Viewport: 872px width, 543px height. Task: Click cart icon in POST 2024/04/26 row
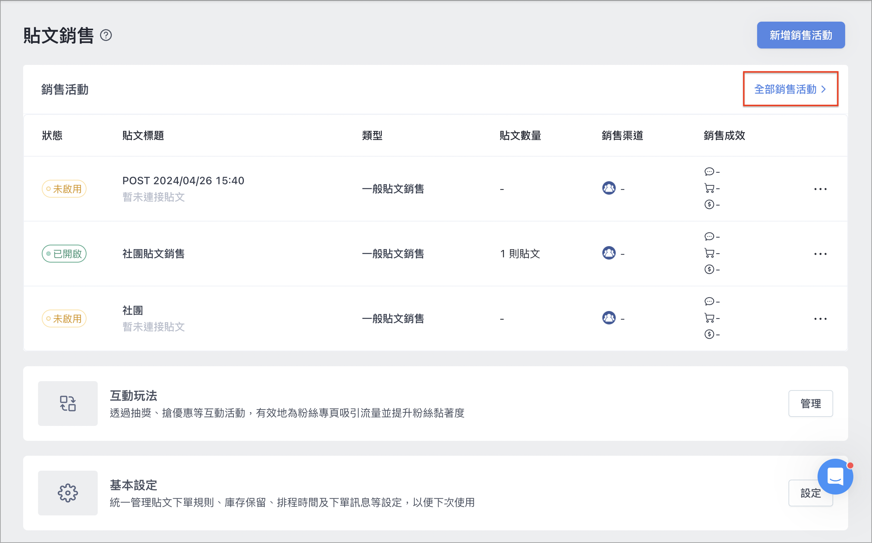click(x=709, y=188)
